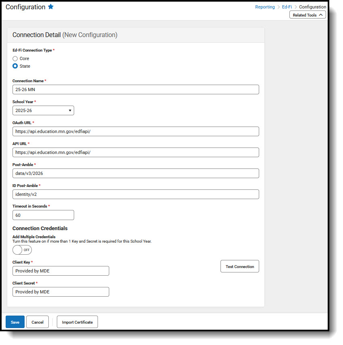This screenshot has width=343, height=345.
Task: Go to the Reporting breadcrumb link
Action: pos(265,7)
